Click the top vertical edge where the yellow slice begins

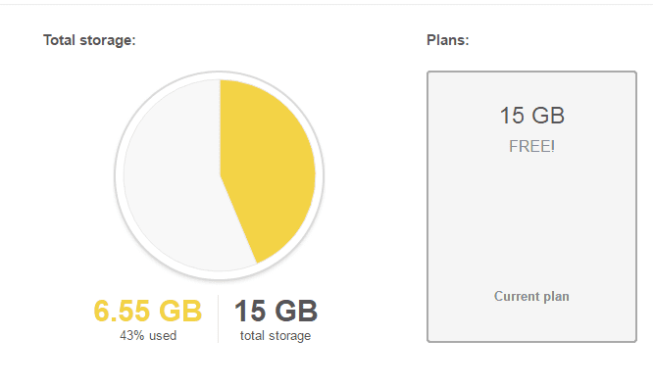click(220, 127)
